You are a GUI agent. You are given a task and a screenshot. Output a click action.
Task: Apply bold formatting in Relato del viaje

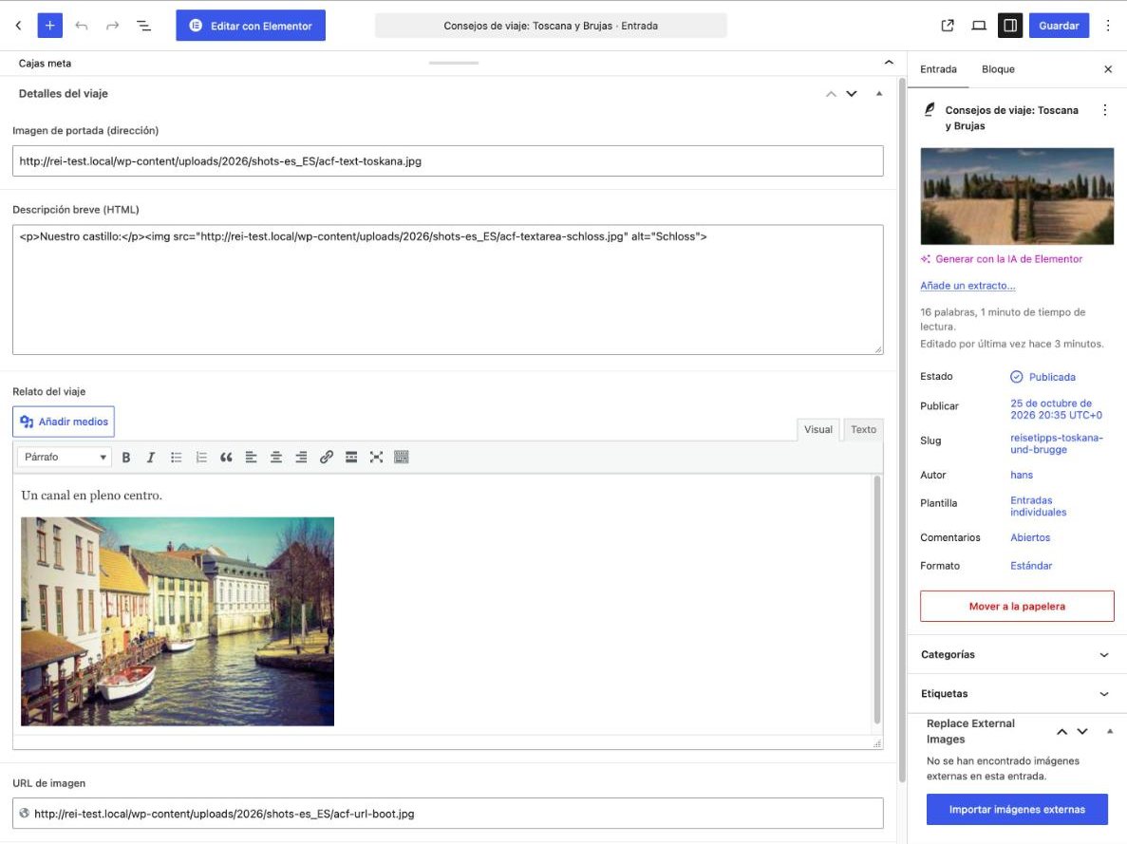(x=125, y=458)
